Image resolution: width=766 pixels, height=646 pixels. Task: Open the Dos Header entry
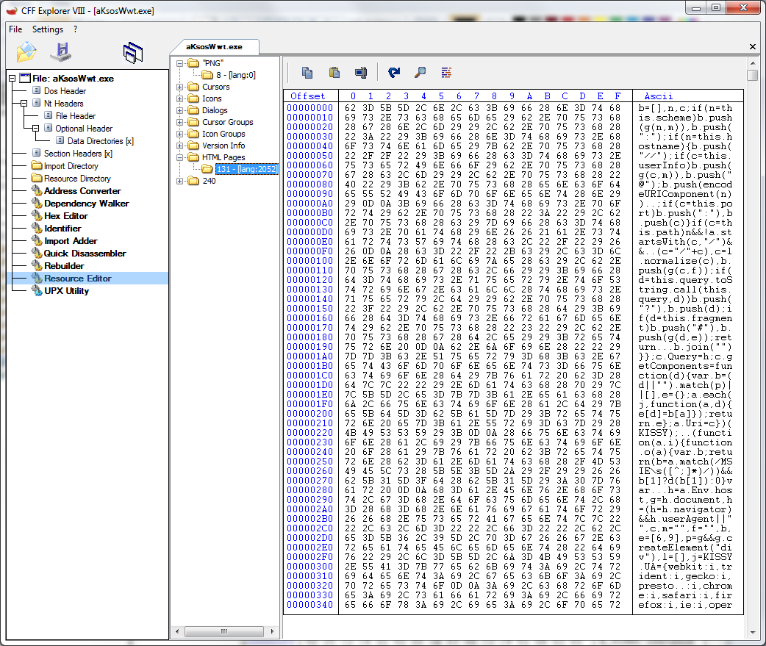point(65,91)
